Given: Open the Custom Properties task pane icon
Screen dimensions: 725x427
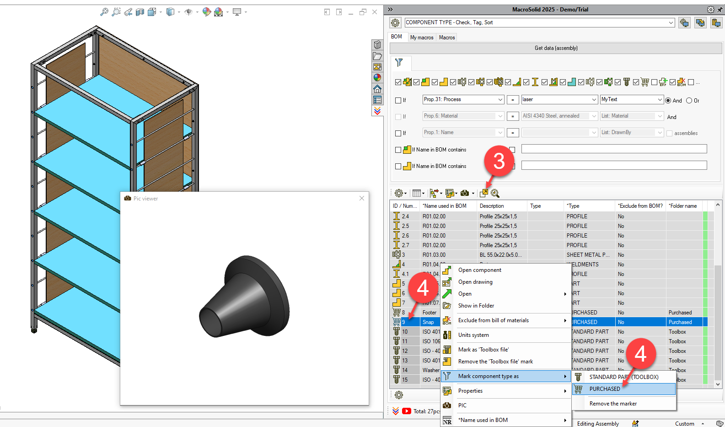Looking at the screenshot, I should (x=377, y=100).
